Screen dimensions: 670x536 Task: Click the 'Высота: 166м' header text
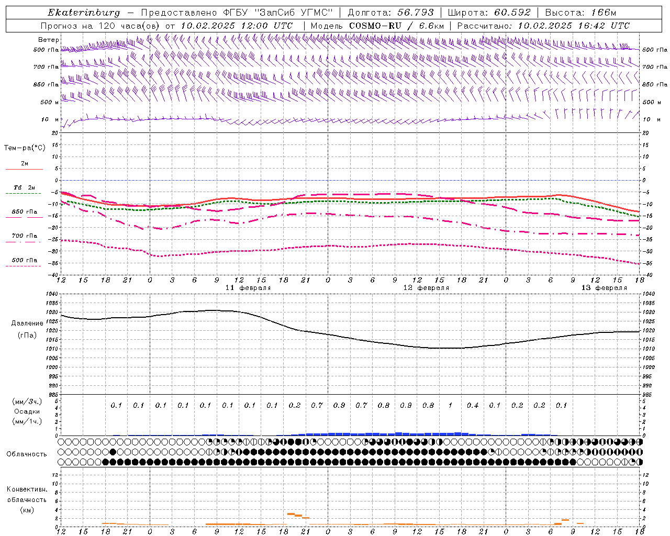click(x=580, y=13)
